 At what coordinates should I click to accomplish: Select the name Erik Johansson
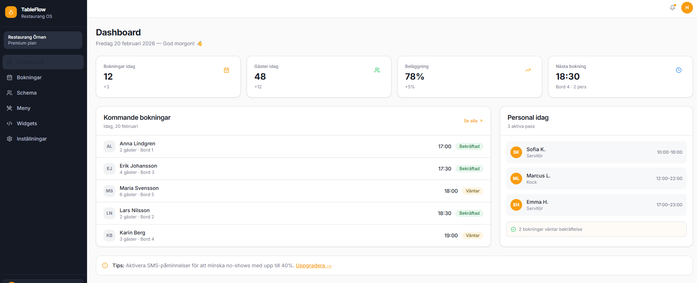pyautogui.click(x=138, y=166)
